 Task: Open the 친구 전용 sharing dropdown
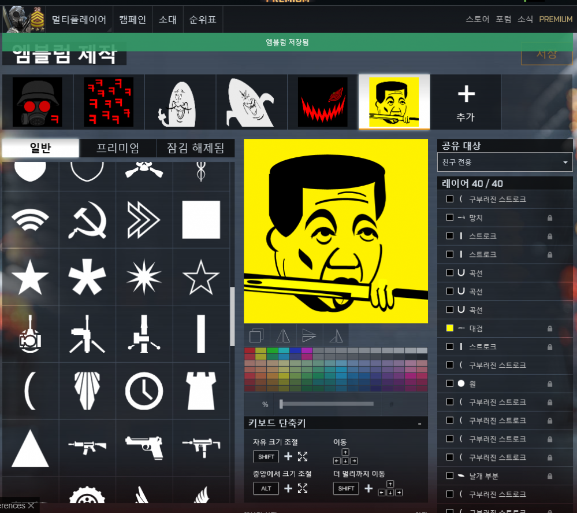coord(505,163)
